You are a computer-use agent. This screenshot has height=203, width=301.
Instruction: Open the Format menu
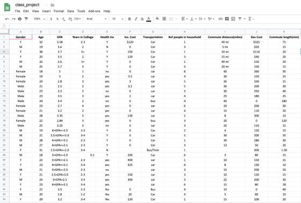59,11
